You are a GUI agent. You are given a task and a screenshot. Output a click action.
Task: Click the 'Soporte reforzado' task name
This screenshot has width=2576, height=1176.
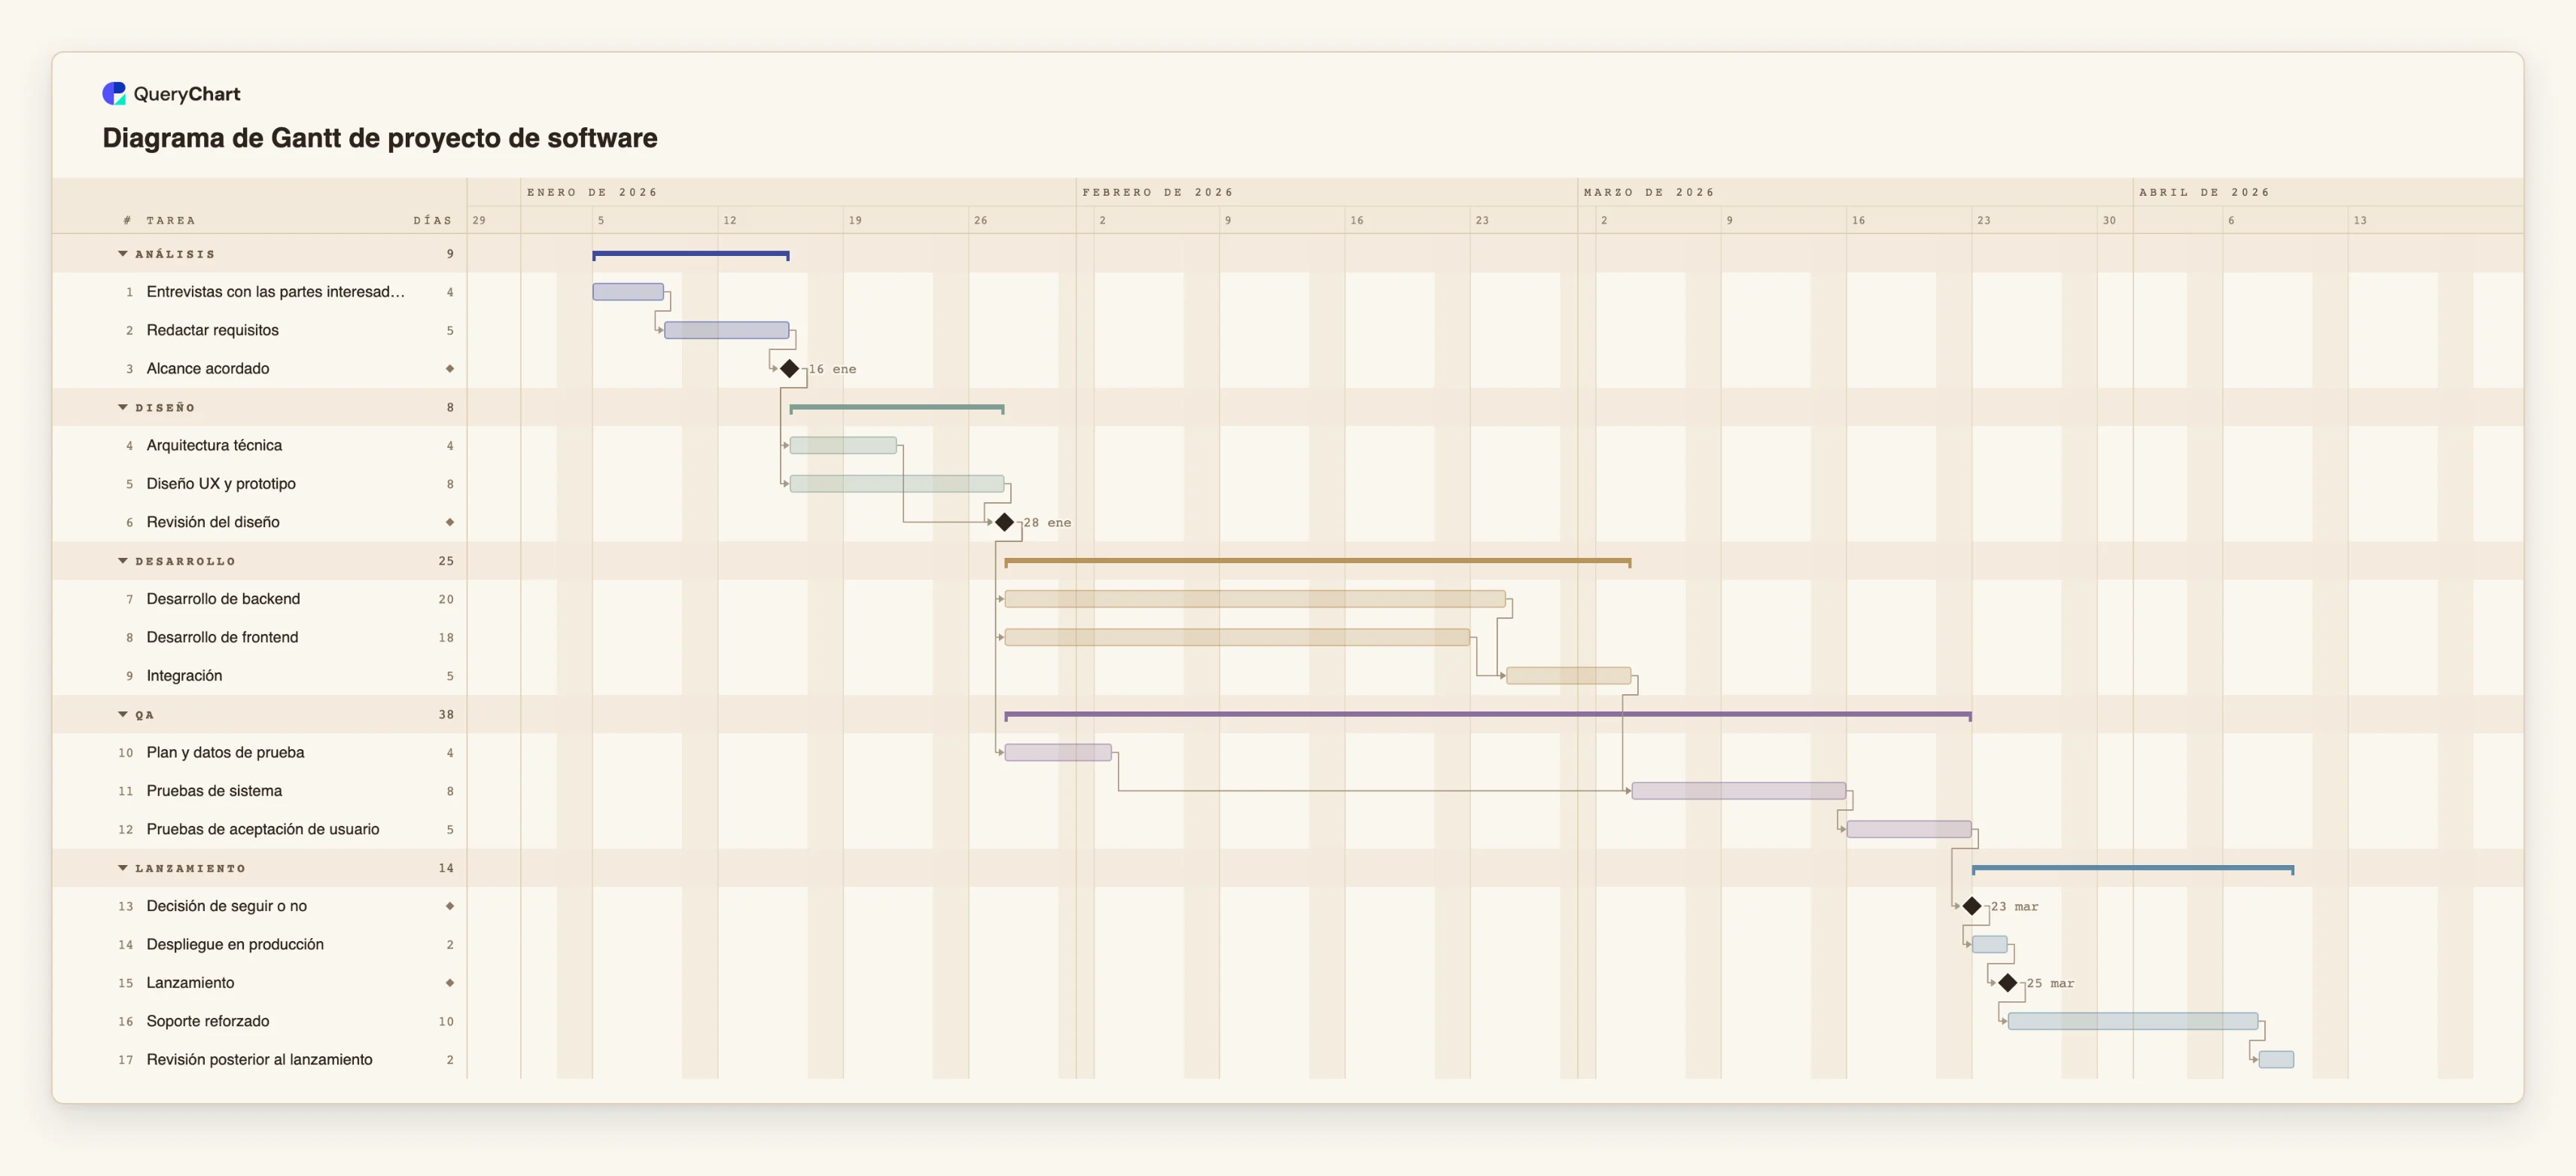(x=208, y=1021)
